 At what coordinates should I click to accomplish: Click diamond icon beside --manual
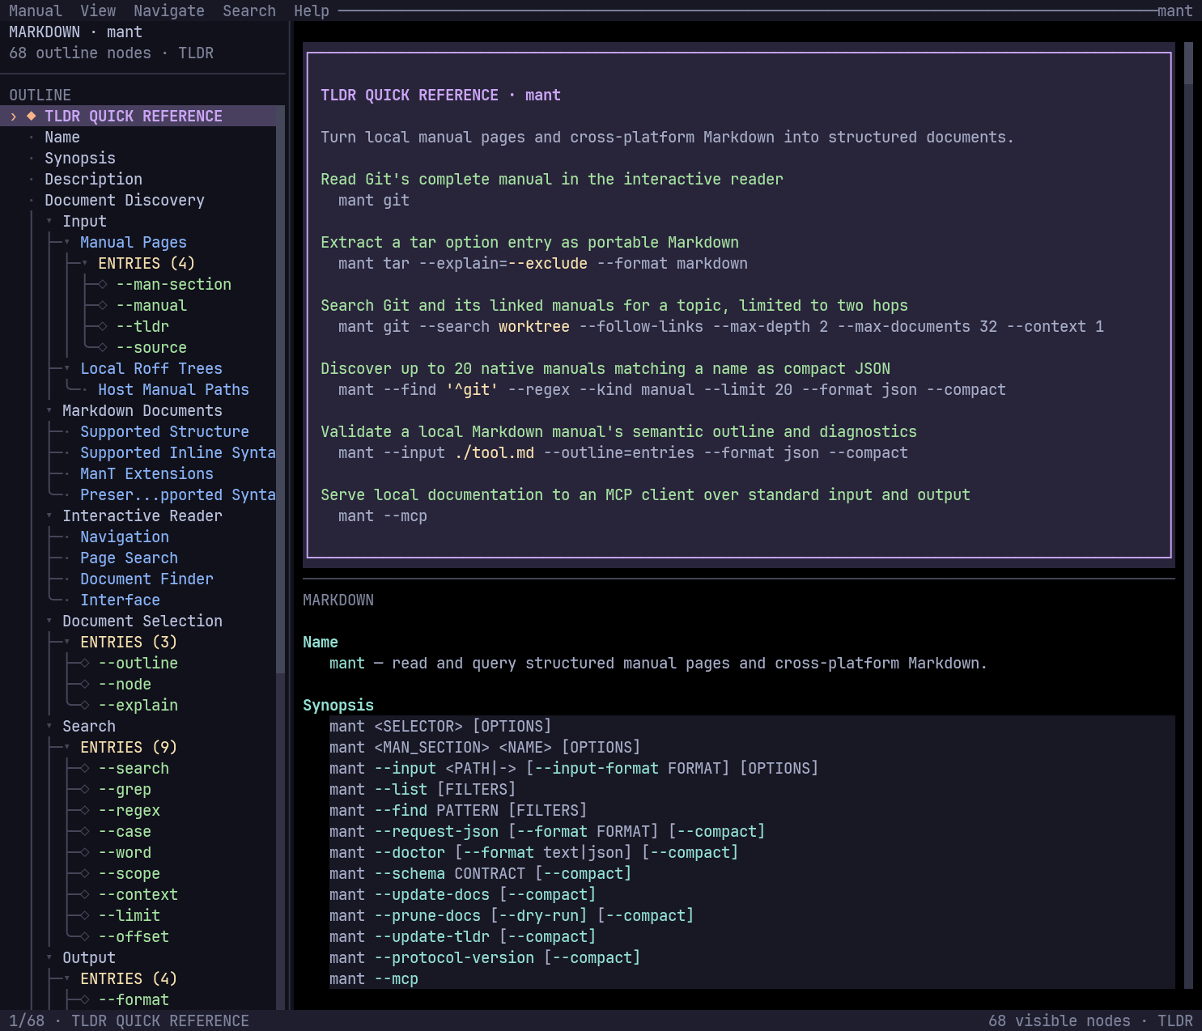coord(103,305)
